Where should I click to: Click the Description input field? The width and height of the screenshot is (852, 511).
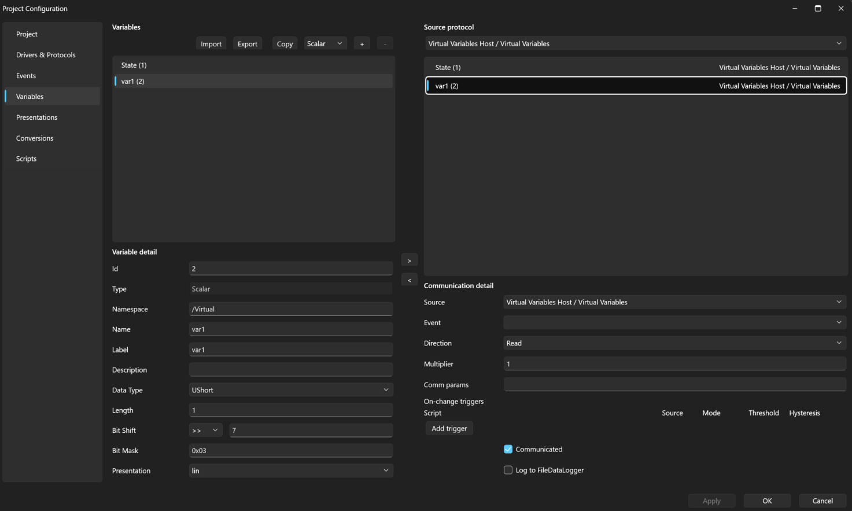291,370
